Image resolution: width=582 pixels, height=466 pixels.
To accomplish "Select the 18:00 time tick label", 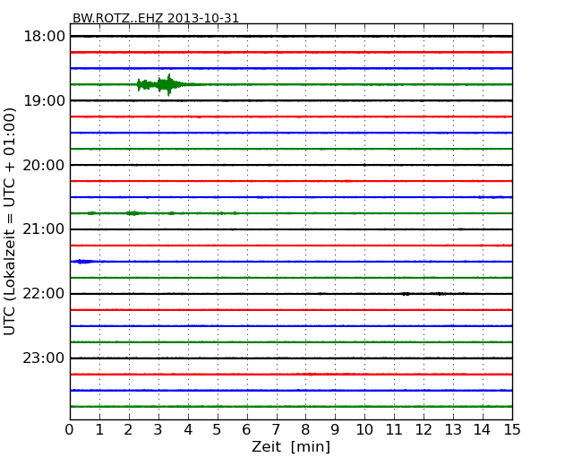I will 44,37.
